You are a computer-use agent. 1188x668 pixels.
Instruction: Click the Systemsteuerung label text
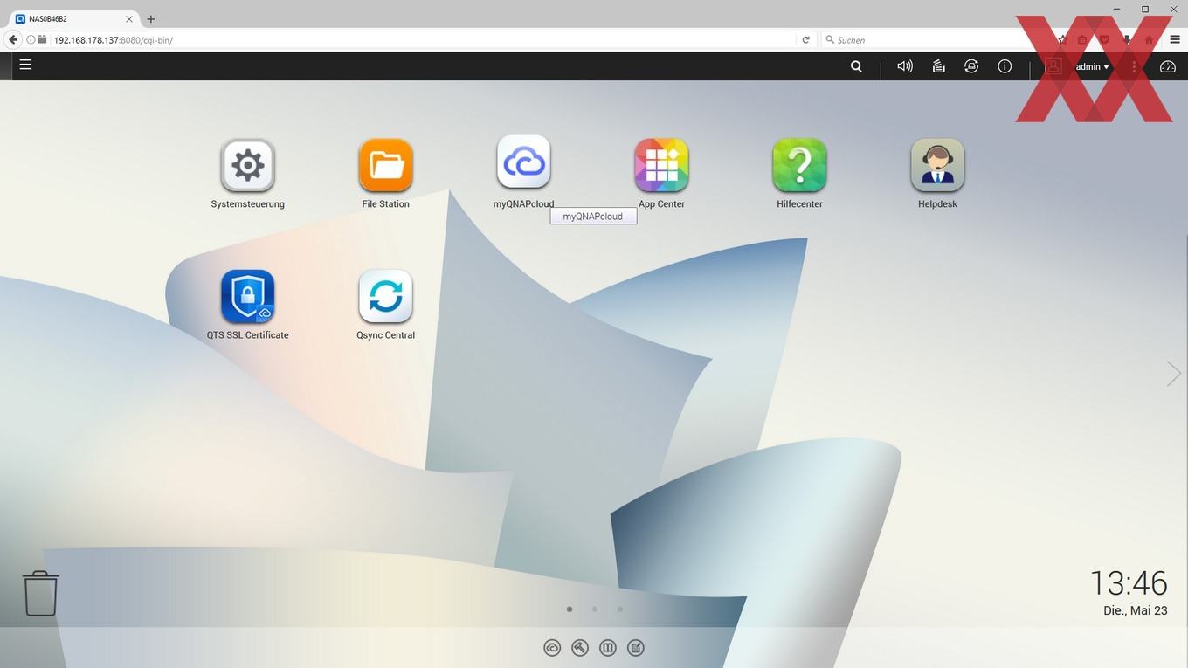(x=248, y=203)
